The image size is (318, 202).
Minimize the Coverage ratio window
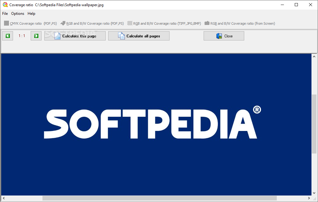point(282,5)
